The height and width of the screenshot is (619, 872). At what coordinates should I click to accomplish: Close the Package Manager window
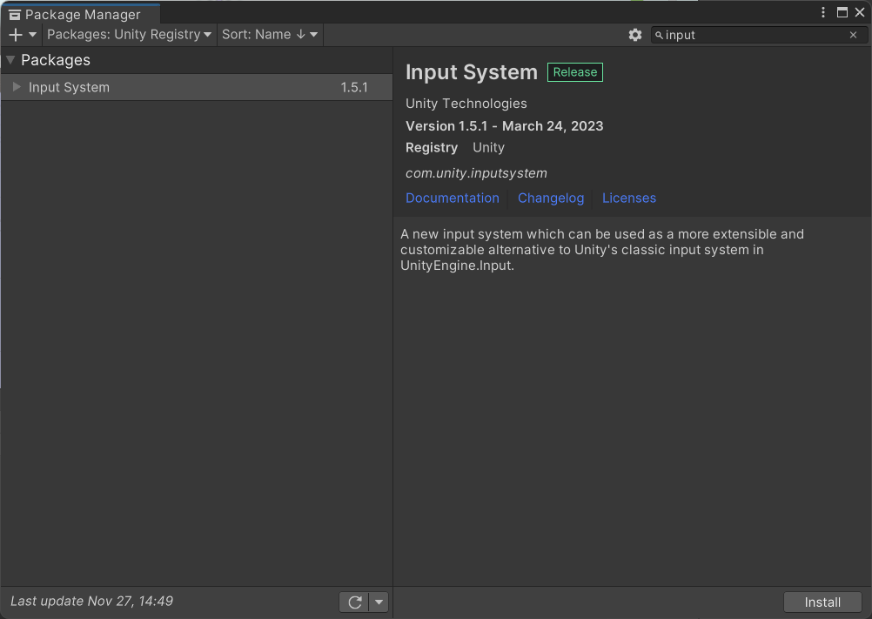click(860, 12)
